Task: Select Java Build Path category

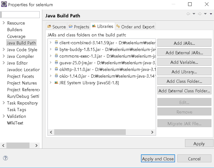Action: click(x=21, y=43)
